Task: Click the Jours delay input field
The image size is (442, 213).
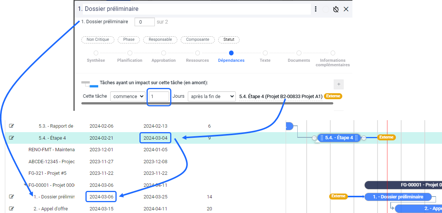Action: (159, 97)
